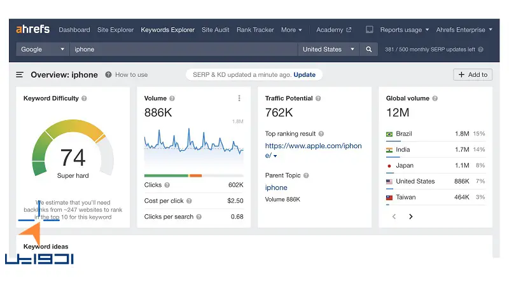Click the ahrefs logo
Screen dimensions: 509x286
point(33,29)
